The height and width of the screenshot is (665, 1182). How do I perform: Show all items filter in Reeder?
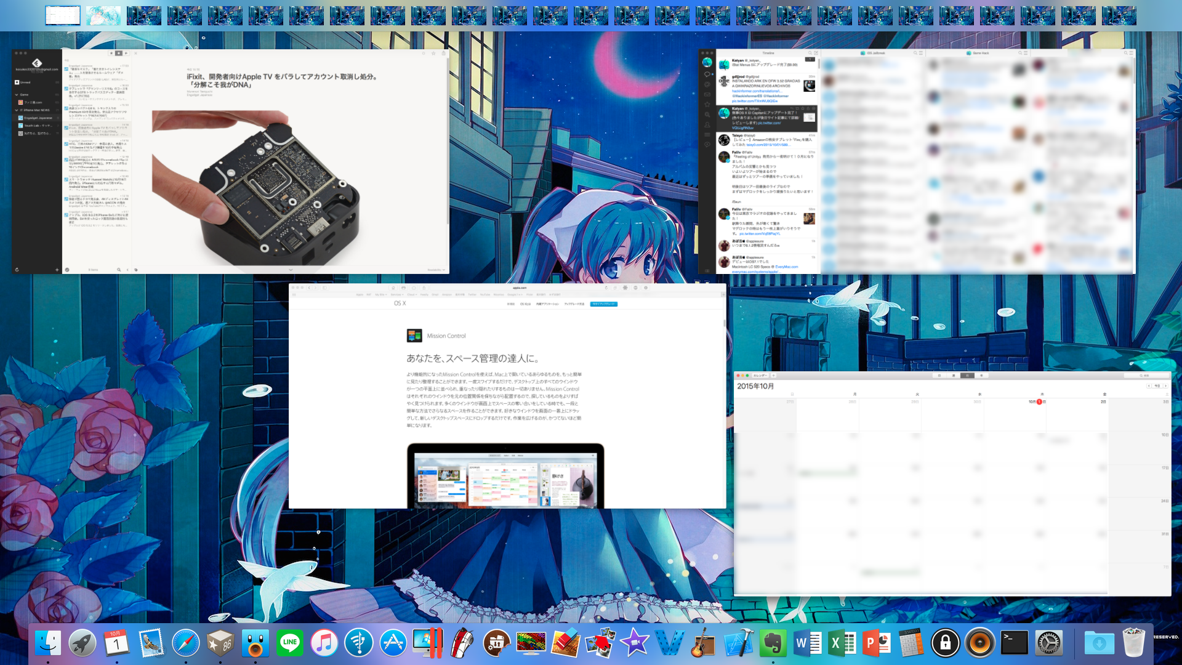tap(126, 53)
